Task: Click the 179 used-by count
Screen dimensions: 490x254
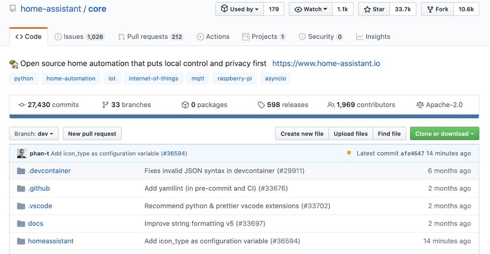Action: click(x=274, y=9)
